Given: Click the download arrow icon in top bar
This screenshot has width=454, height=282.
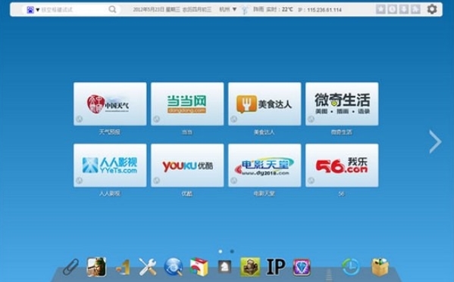Looking at the screenshot, I should tap(404, 9).
